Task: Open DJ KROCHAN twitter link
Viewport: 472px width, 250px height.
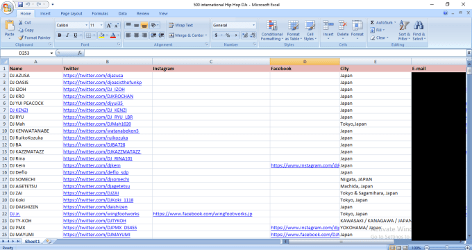Action: click(98, 97)
